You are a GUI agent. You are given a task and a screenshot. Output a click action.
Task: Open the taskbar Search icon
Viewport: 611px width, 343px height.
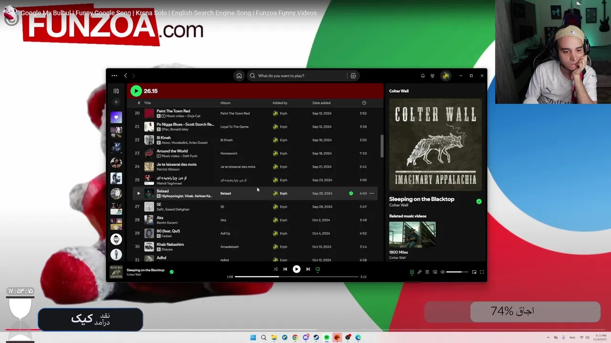(263, 337)
